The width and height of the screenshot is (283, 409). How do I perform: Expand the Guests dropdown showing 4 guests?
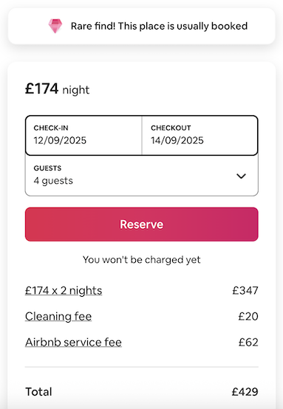coord(142,176)
